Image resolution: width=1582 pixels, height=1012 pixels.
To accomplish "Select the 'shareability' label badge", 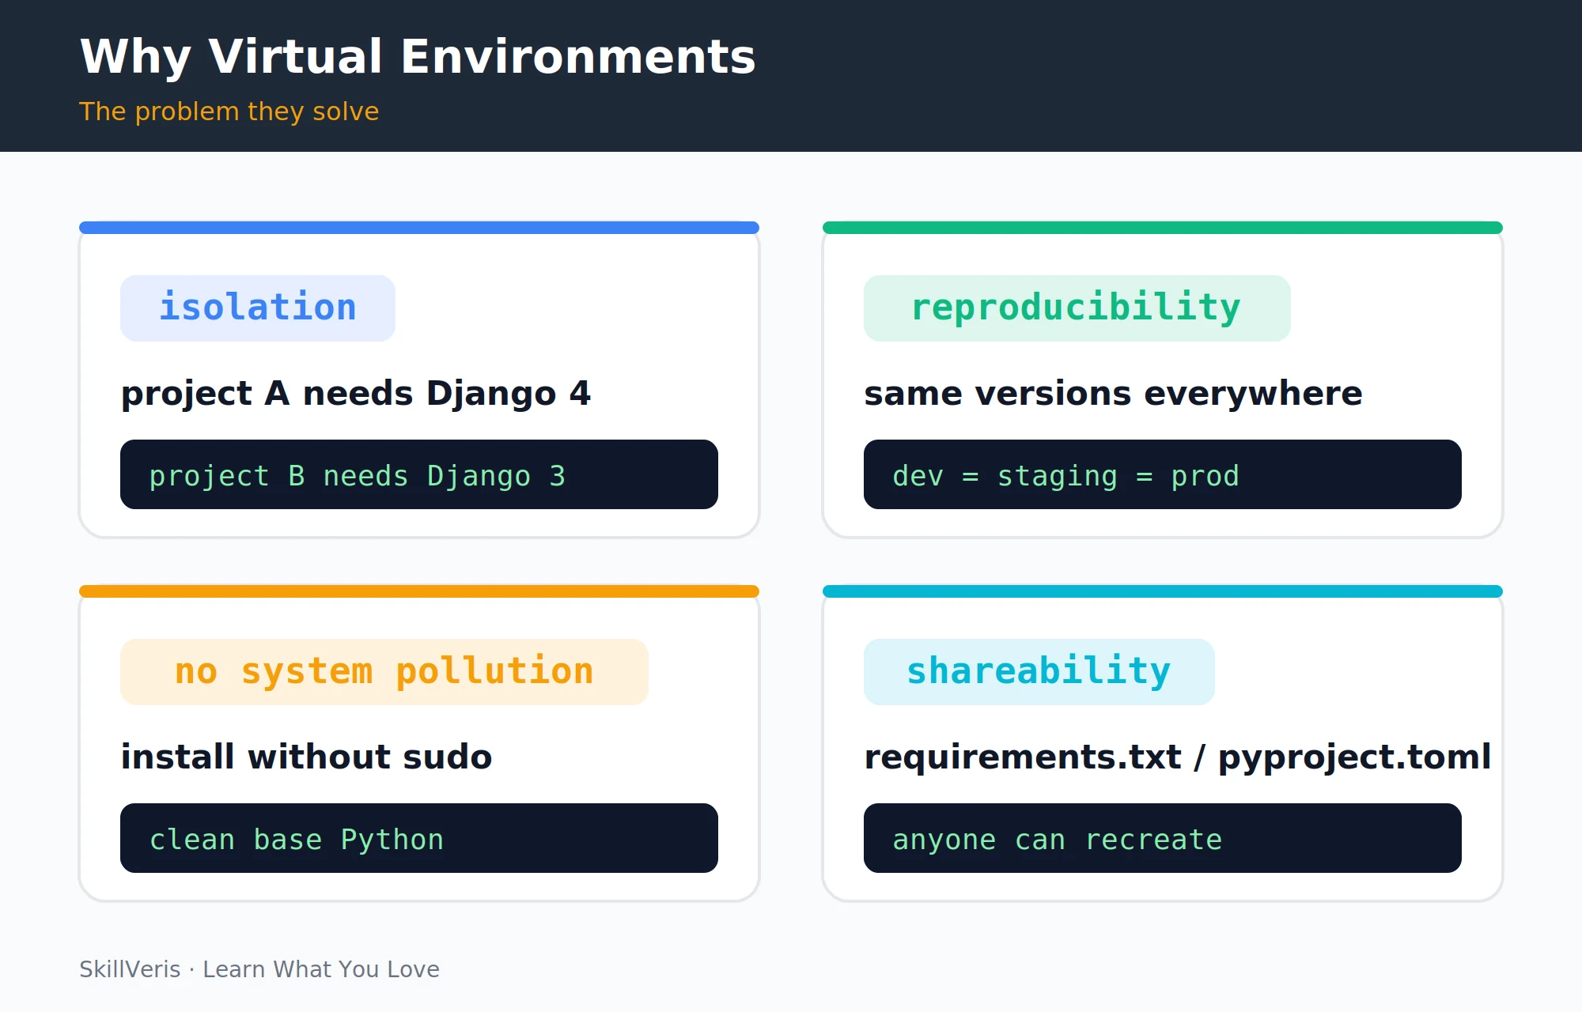I will (1039, 672).
